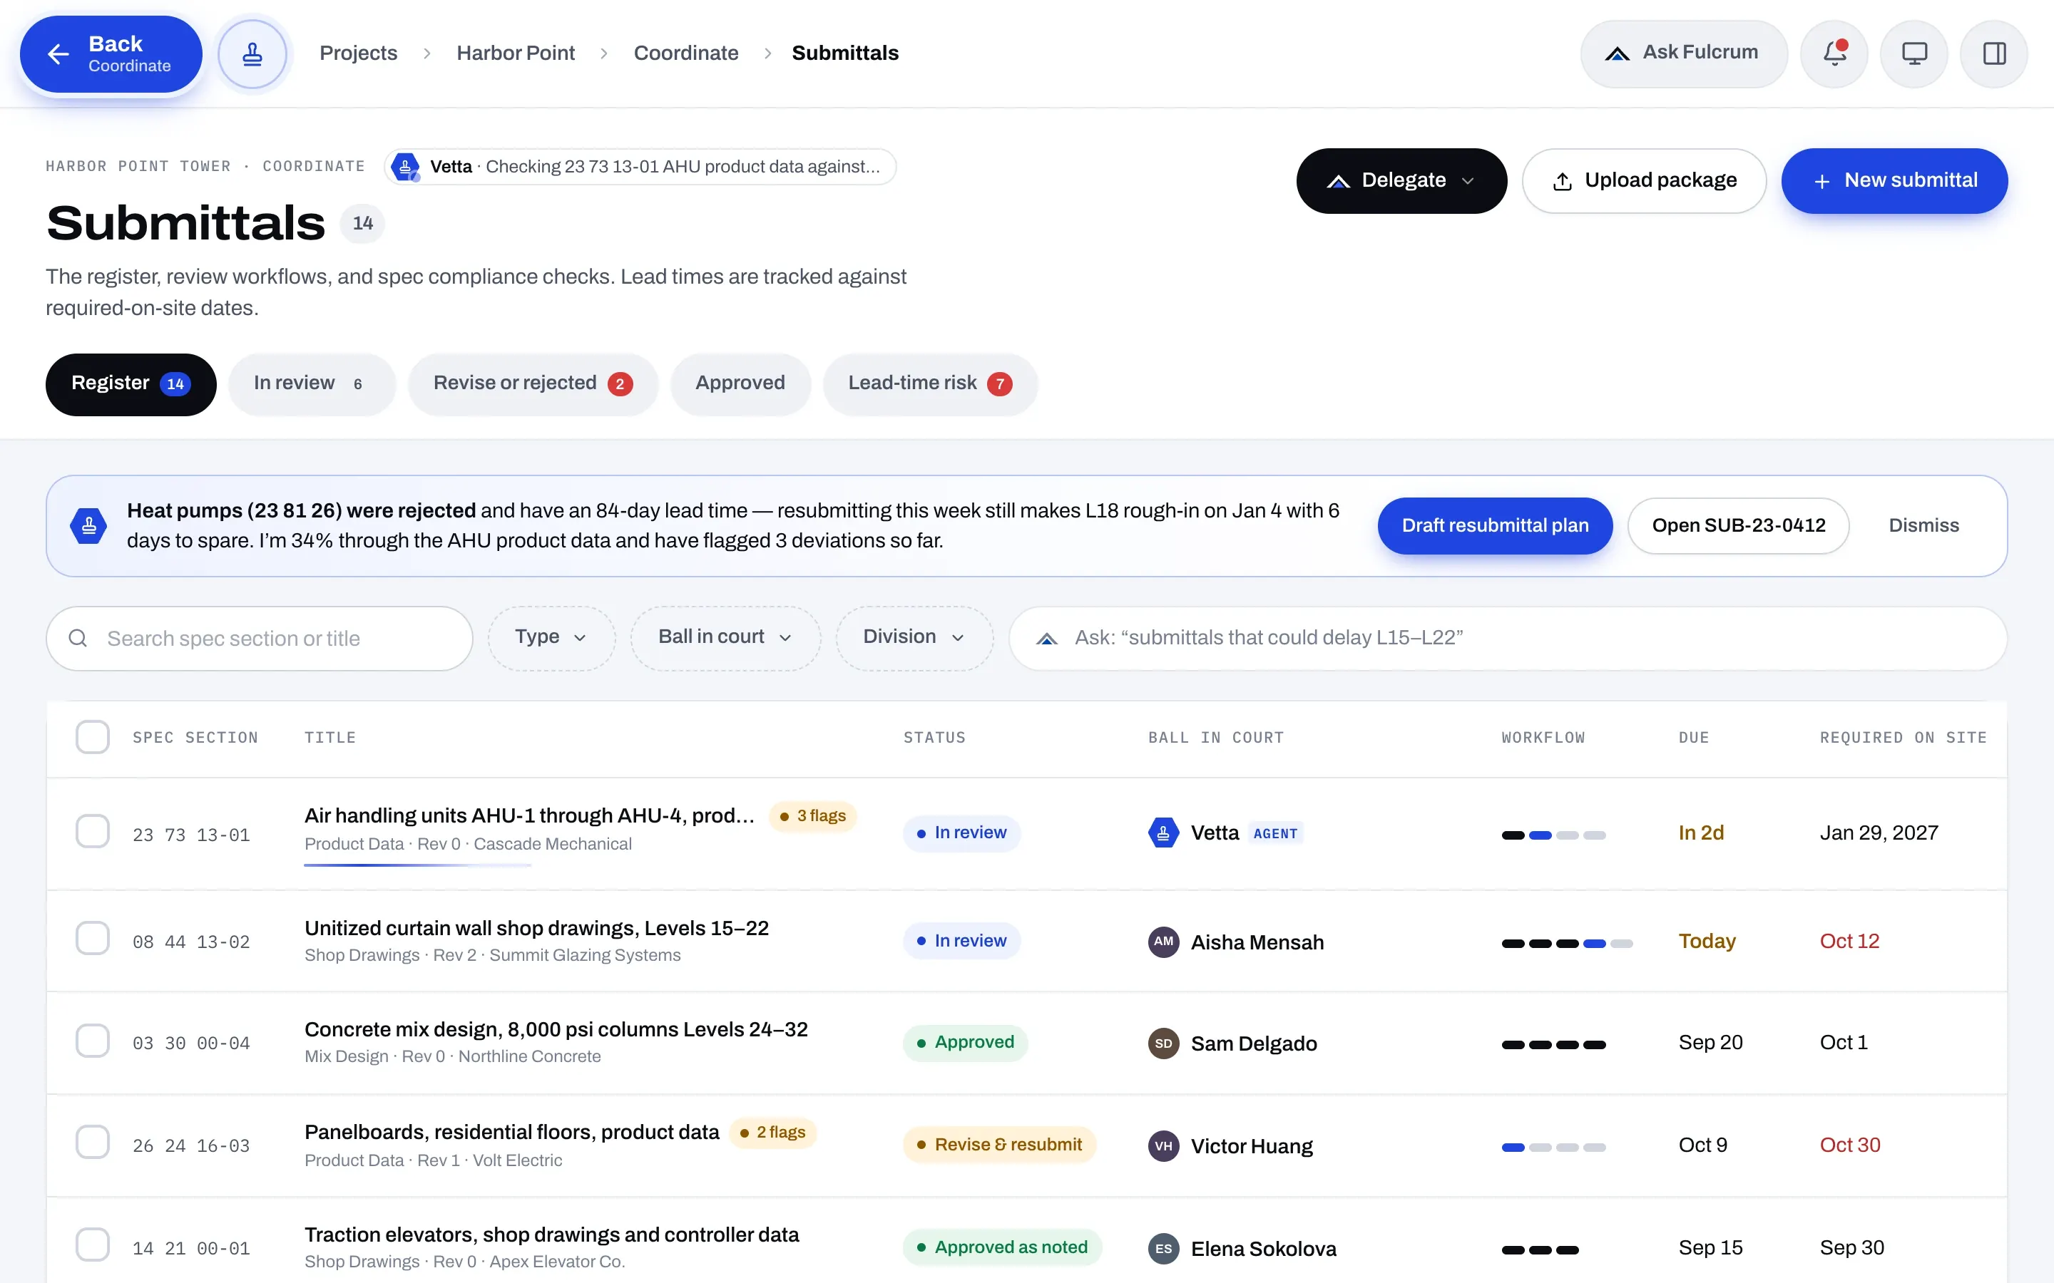Click the Vetta hexagon icon in alert banner

(88, 526)
